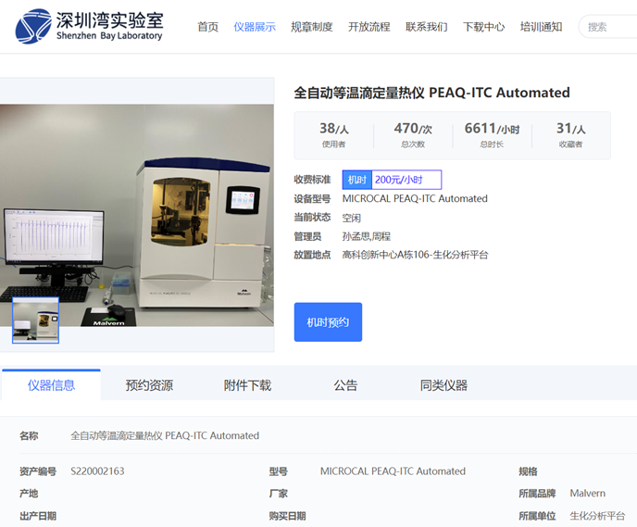The height and width of the screenshot is (527, 637).
Task: Click the MICROCAL model in 设备型号 row
Action: point(415,199)
